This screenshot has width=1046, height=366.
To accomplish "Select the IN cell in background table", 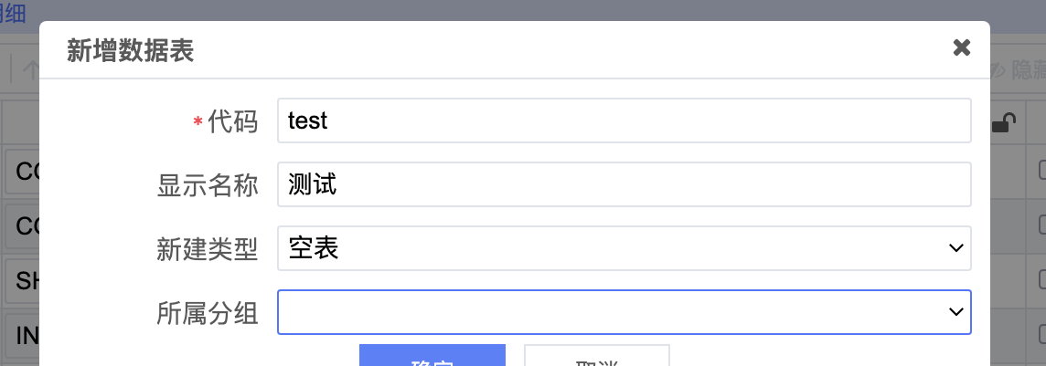I will 25,335.
